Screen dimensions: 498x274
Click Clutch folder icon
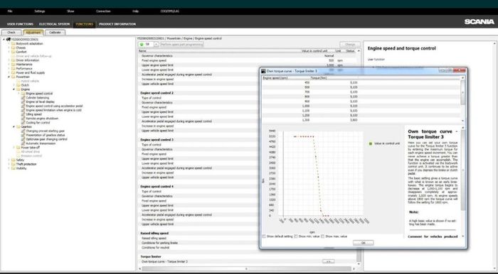pos(18,85)
